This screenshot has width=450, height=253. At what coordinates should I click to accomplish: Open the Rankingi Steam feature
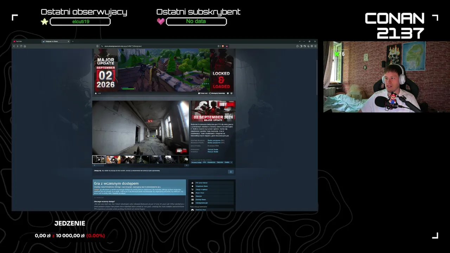point(201,200)
